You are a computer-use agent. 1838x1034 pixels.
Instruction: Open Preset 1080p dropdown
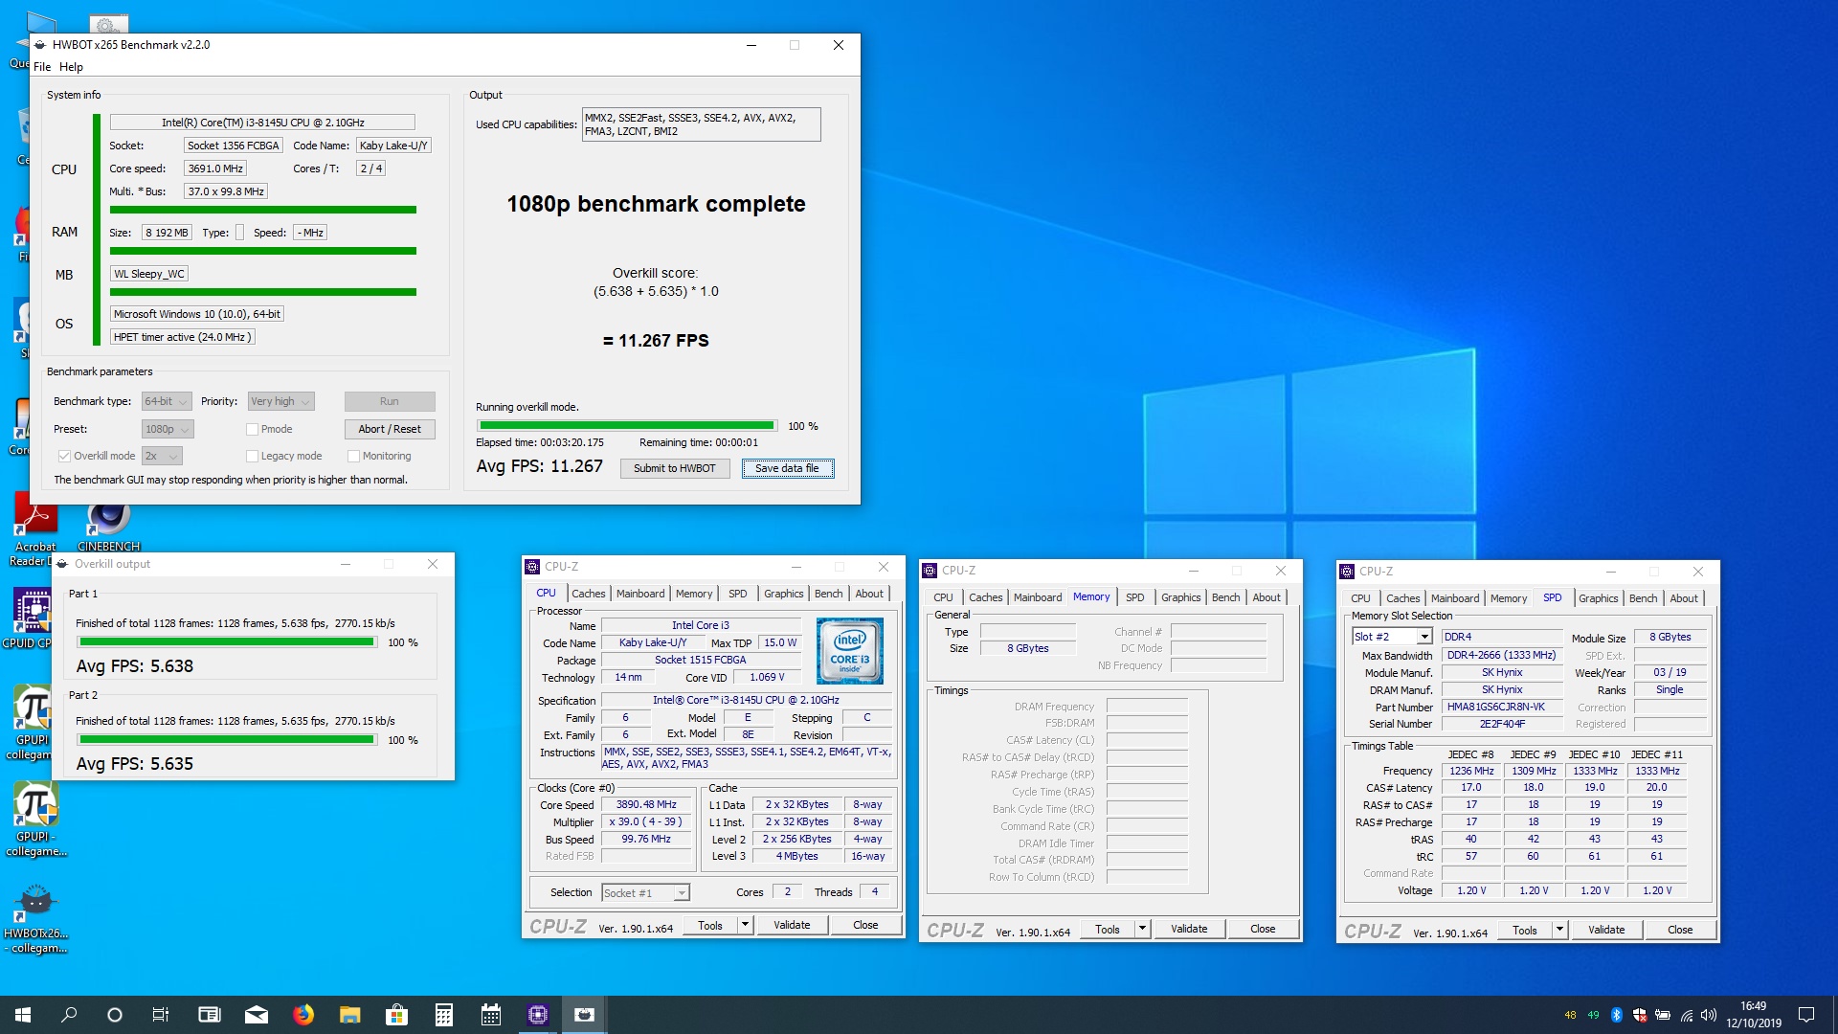[x=168, y=429]
